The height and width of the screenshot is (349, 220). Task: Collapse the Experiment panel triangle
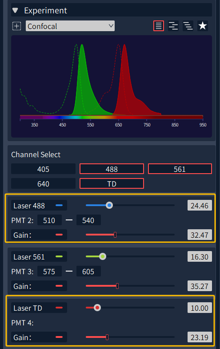15,10
